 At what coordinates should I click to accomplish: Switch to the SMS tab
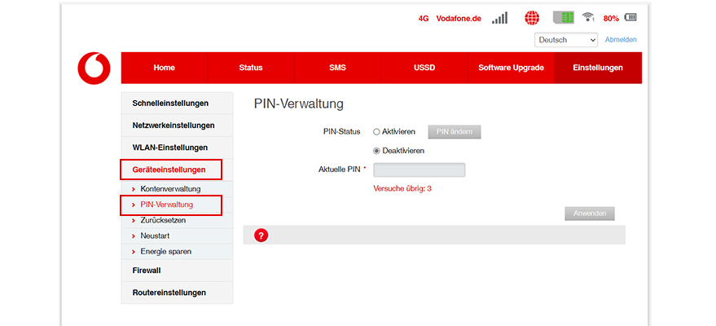click(x=337, y=68)
